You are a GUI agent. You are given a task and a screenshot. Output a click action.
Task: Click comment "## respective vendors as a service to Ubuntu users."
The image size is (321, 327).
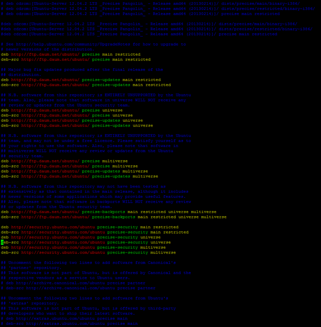[66, 278]
